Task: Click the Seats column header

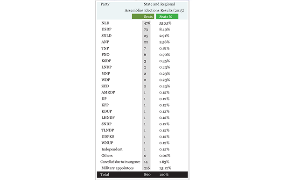Action: pos(143,16)
